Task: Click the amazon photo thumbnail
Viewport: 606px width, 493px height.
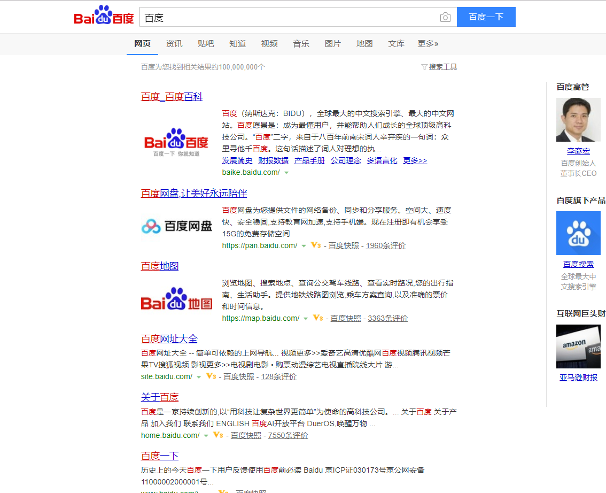Action: (579, 346)
